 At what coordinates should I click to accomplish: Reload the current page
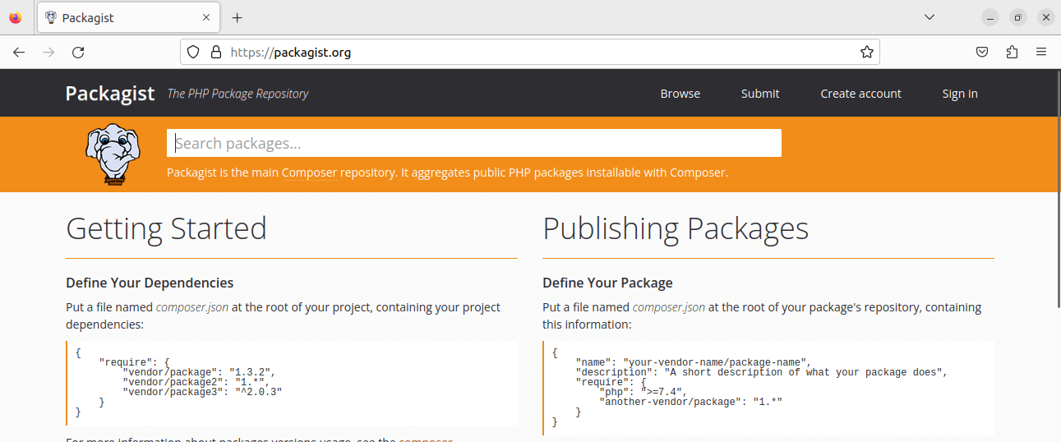pyautogui.click(x=78, y=53)
